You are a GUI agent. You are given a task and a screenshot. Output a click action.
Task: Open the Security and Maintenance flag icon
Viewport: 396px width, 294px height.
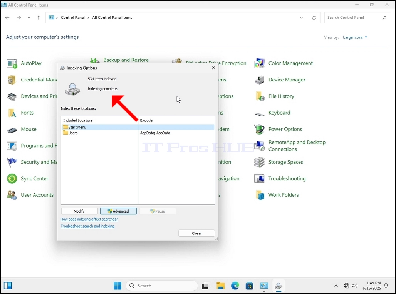click(12, 162)
